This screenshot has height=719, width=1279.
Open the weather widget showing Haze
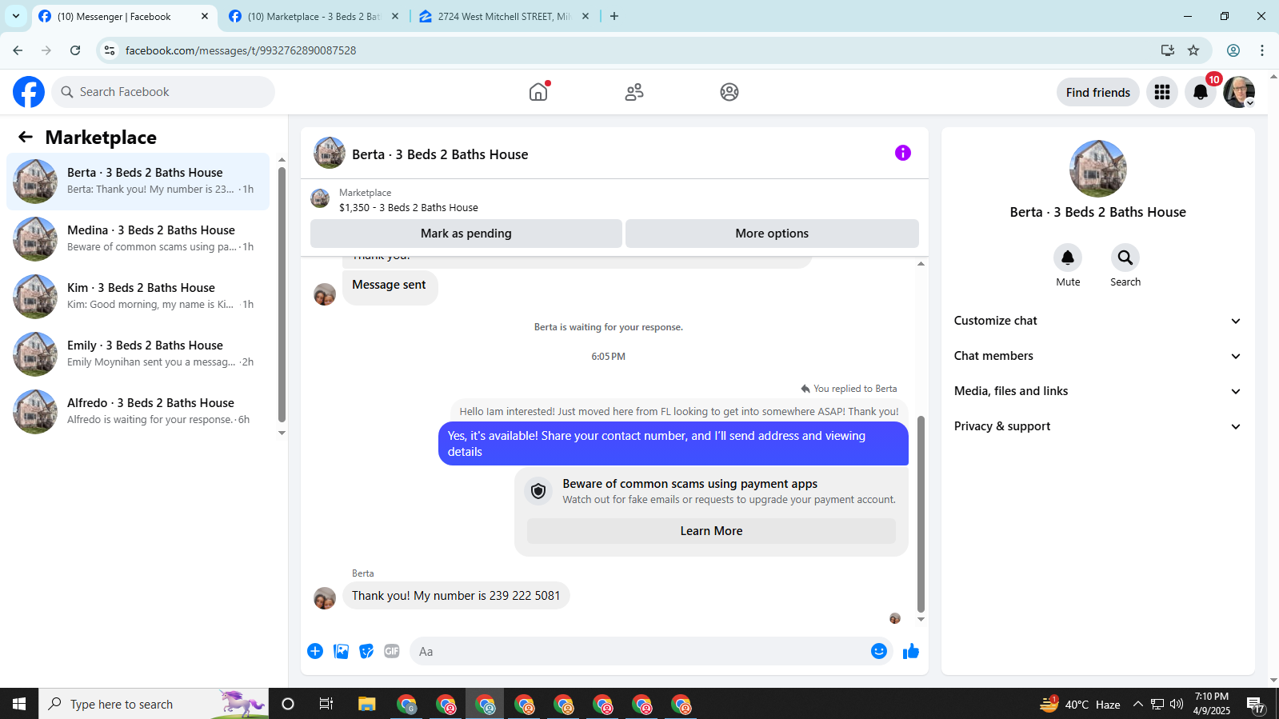click(1079, 704)
